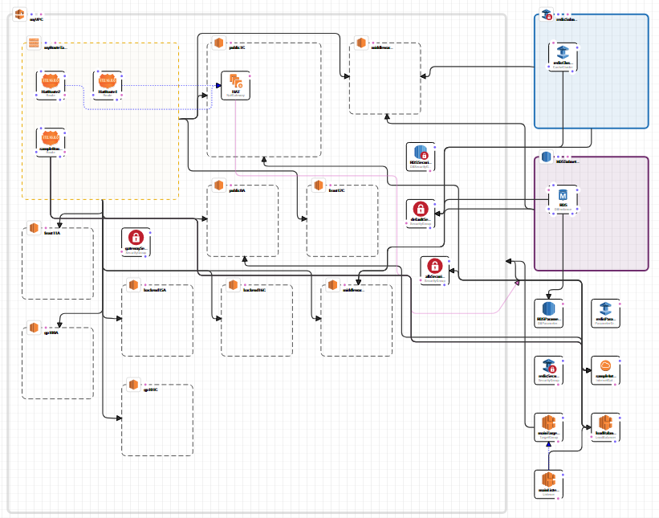The height and width of the screenshot is (518, 659).
Task: Select the myRouteTable icon
Action: click(34, 43)
